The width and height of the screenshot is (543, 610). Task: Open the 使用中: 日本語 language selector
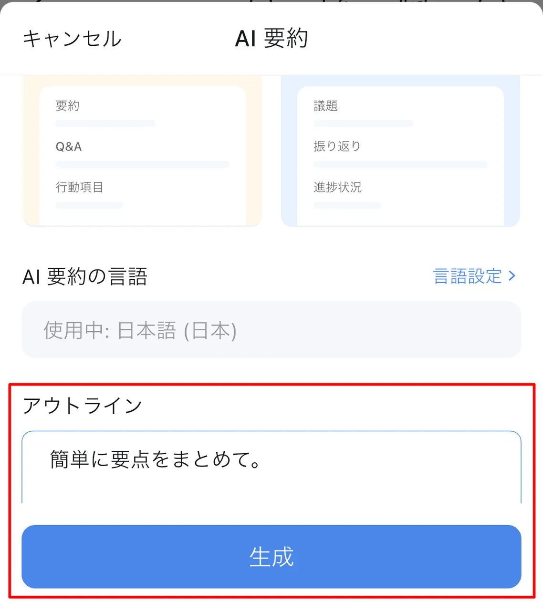pyautogui.click(x=271, y=329)
